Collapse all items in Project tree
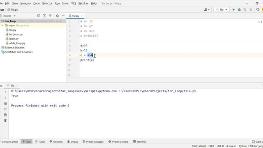The width and height of the screenshot is (263, 148). pos(50,16)
